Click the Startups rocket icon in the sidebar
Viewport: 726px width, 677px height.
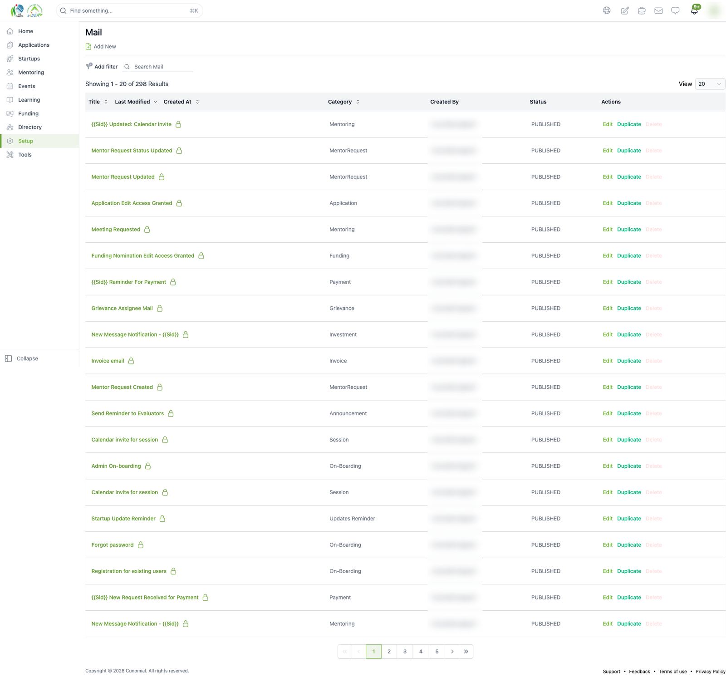(10, 59)
